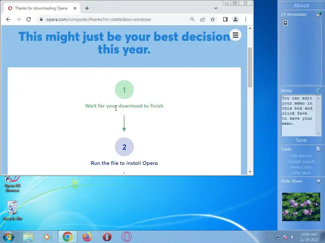Click memo box scroll up arrow
The height and width of the screenshot is (243, 325).
tap(318, 98)
